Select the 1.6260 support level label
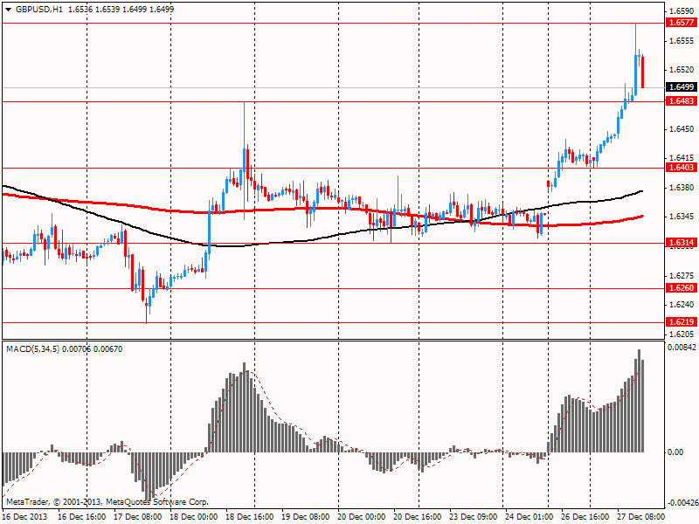This screenshot has width=699, height=524. tap(682, 288)
